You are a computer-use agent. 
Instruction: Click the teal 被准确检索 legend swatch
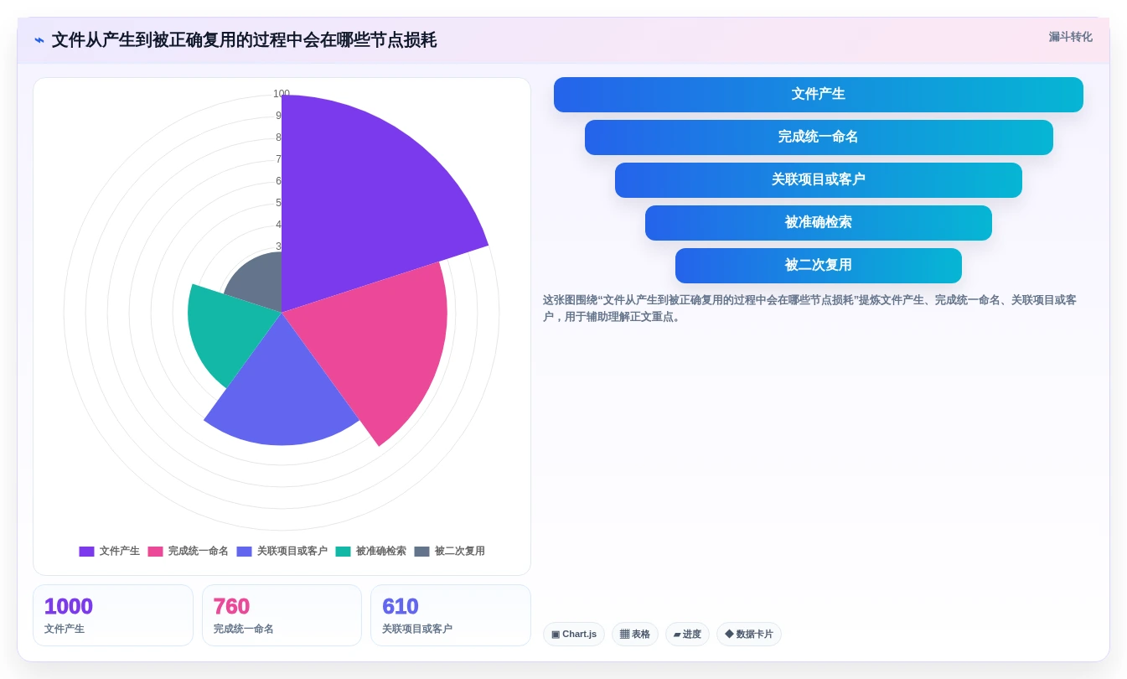(343, 552)
